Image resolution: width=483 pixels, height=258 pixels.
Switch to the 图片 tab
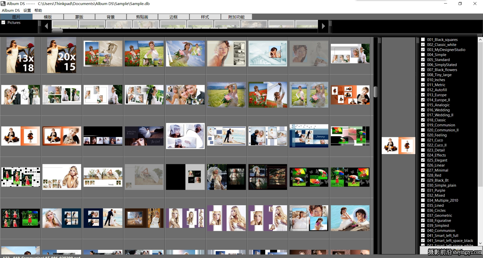point(16,17)
